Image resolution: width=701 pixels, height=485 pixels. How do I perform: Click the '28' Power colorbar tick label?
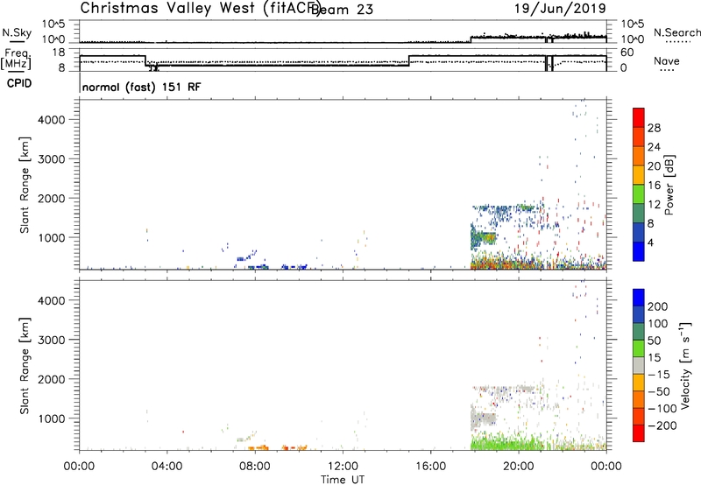tap(654, 128)
